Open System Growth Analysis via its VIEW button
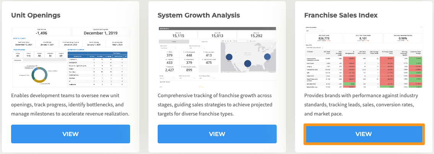This screenshot has height=154, width=434. 217,134
